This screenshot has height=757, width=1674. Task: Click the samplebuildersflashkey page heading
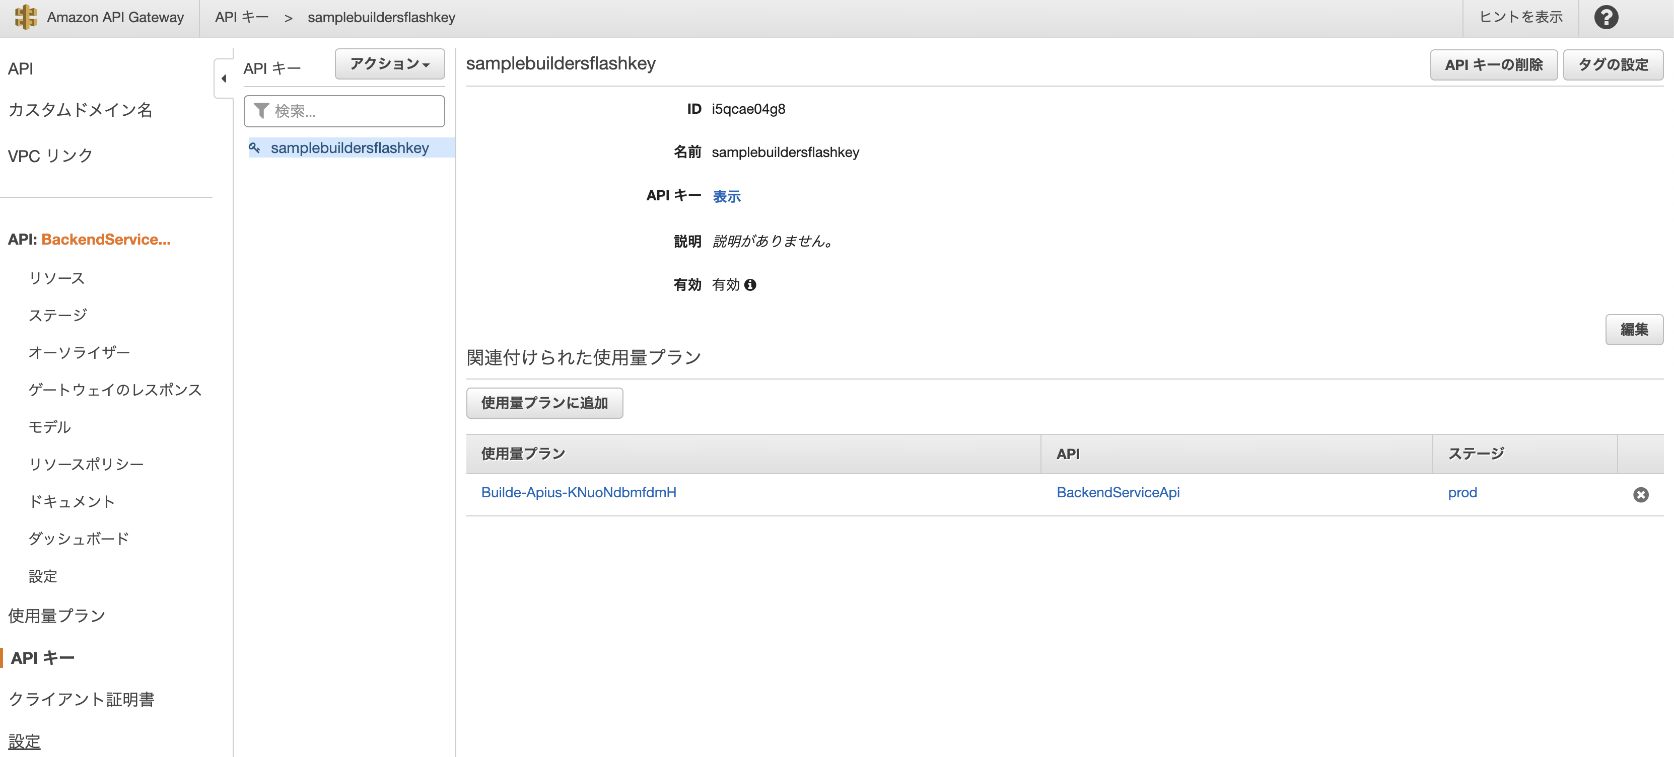(561, 63)
